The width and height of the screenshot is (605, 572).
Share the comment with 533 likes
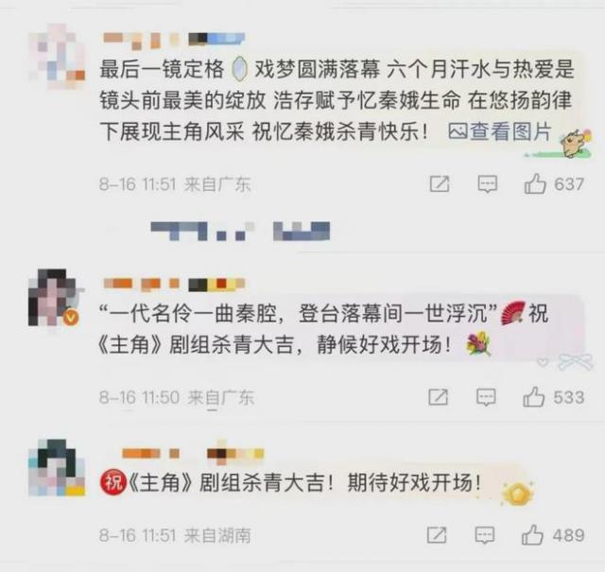point(439,397)
